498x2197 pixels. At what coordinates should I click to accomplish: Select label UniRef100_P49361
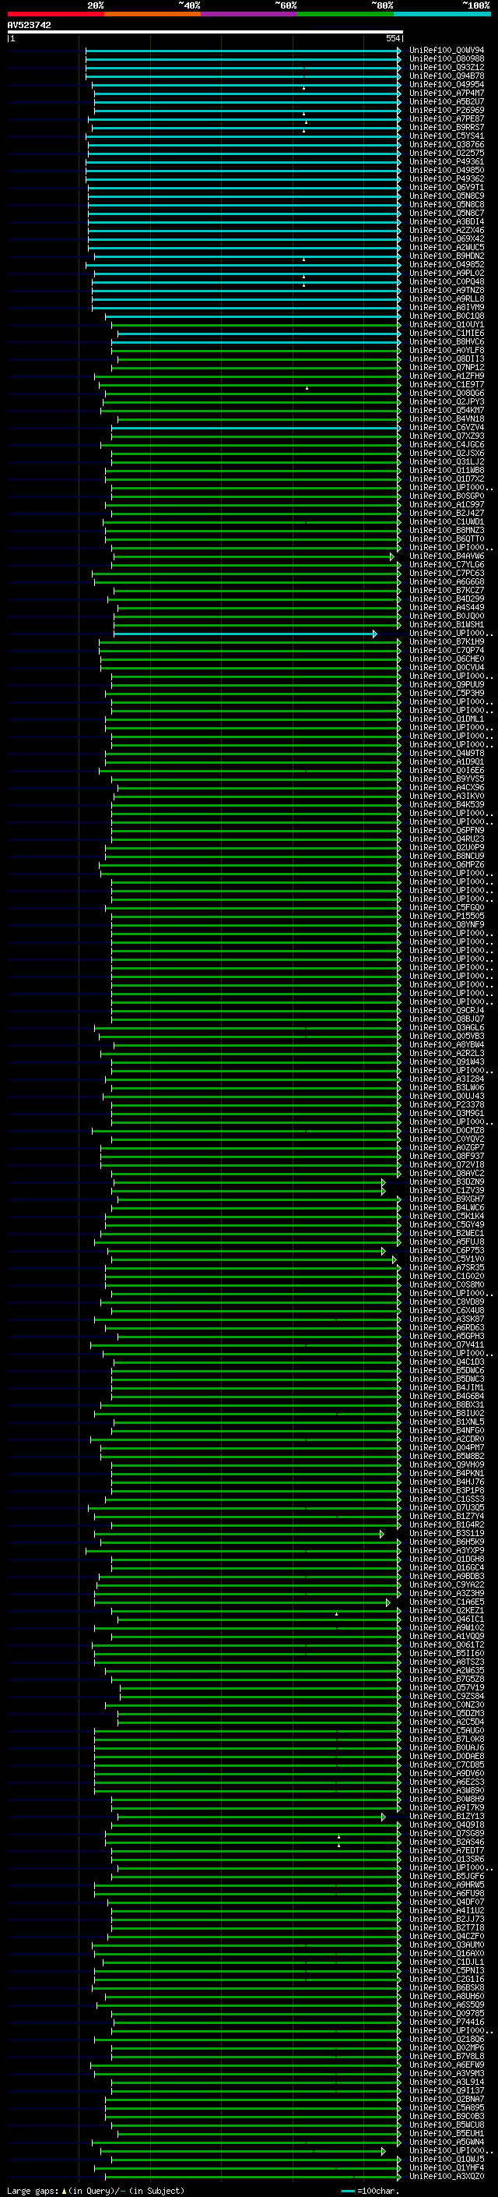pos(447,161)
